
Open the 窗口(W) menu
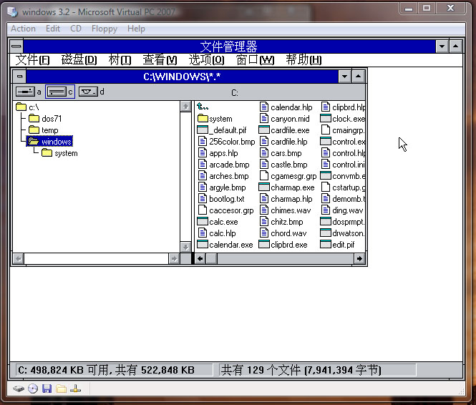click(x=255, y=60)
